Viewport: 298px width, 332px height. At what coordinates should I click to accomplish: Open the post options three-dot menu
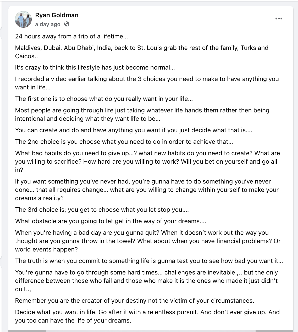[x=279, y=19]
